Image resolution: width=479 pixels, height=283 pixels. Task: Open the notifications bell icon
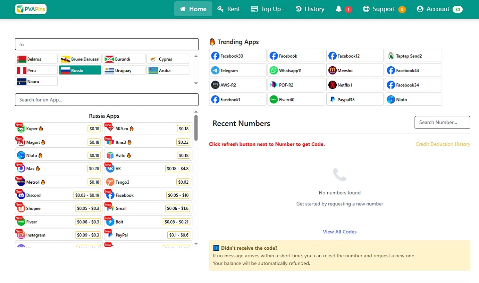(x=339, y=9)
